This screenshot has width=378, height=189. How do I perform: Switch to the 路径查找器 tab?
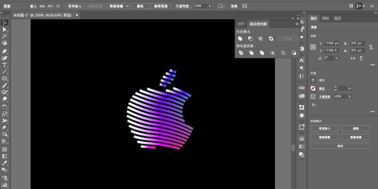pyautogui.click(x=258, y=24)
